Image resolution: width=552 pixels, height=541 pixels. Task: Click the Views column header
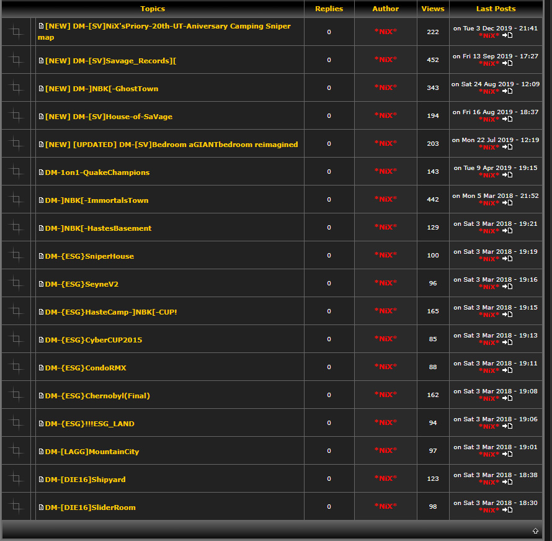(433, 9)
